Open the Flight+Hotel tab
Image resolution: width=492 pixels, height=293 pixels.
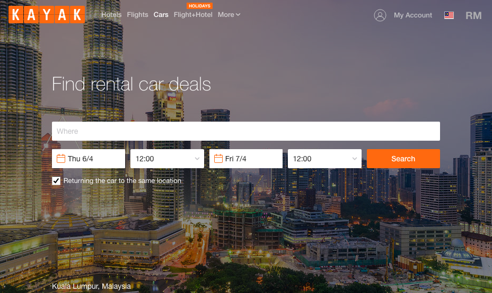(x=193, y=15)
